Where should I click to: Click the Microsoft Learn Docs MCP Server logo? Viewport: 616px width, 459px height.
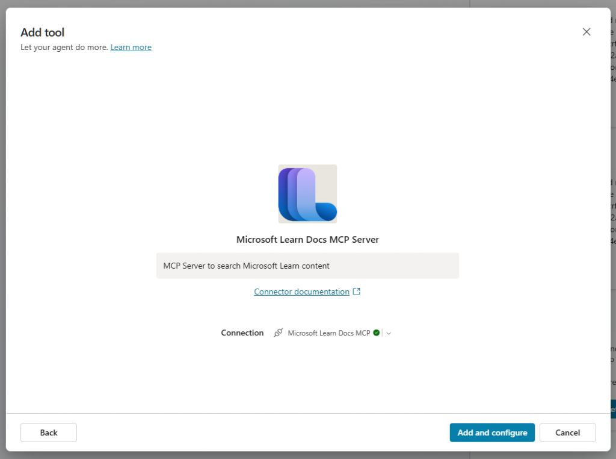pyautogui.click(x=307, y=194)
